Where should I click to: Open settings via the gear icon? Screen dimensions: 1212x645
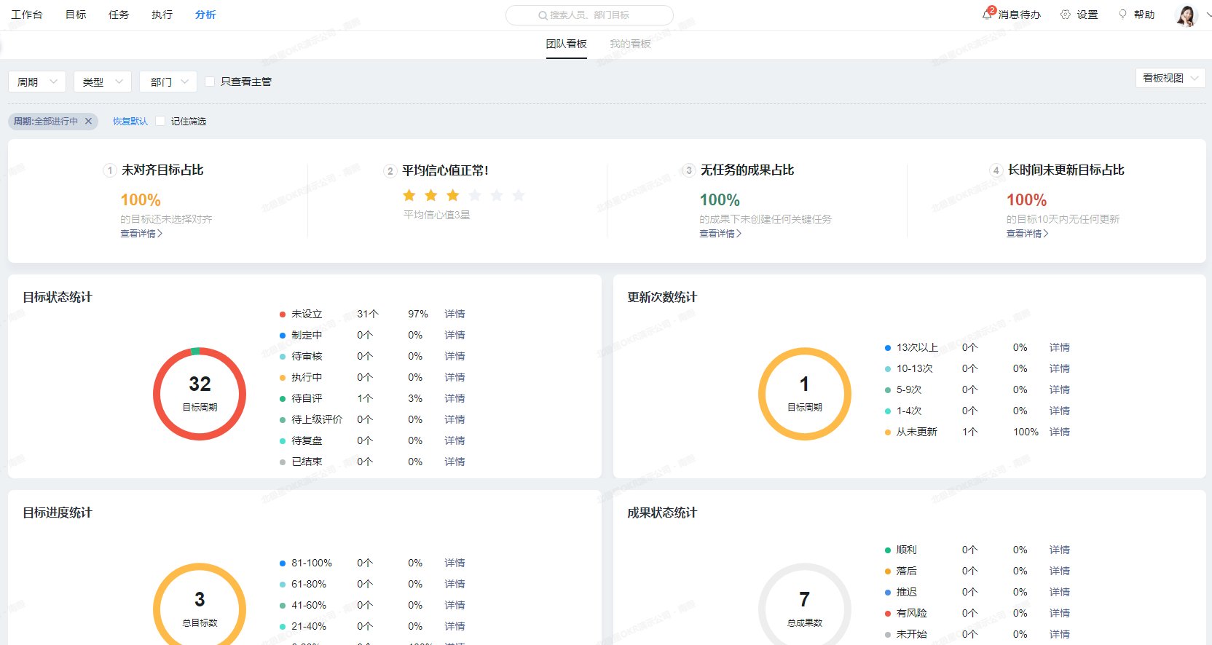click(1066, 15)
